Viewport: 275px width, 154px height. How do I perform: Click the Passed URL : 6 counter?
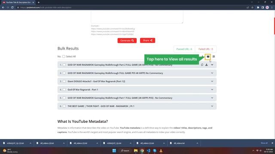(184, 49)
